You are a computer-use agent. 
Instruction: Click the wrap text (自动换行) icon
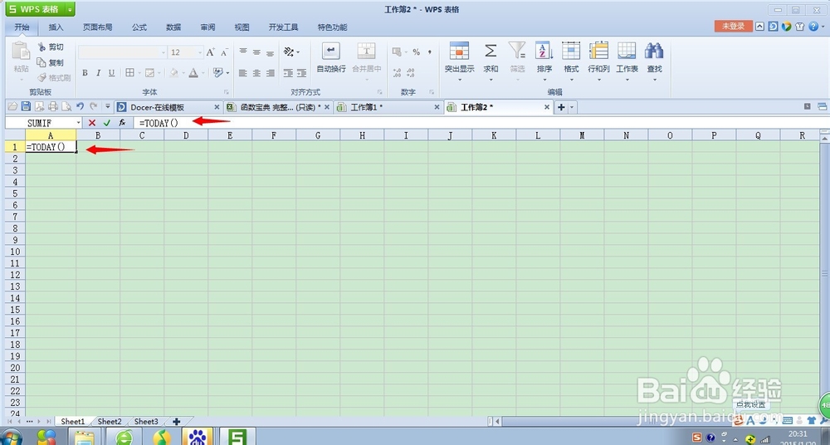point(331,51)
